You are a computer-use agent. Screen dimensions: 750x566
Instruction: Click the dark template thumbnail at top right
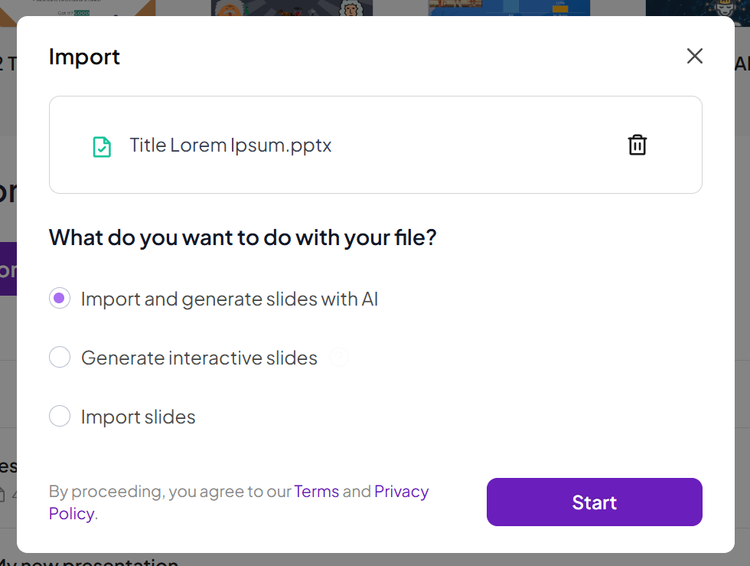coord(696,8)
